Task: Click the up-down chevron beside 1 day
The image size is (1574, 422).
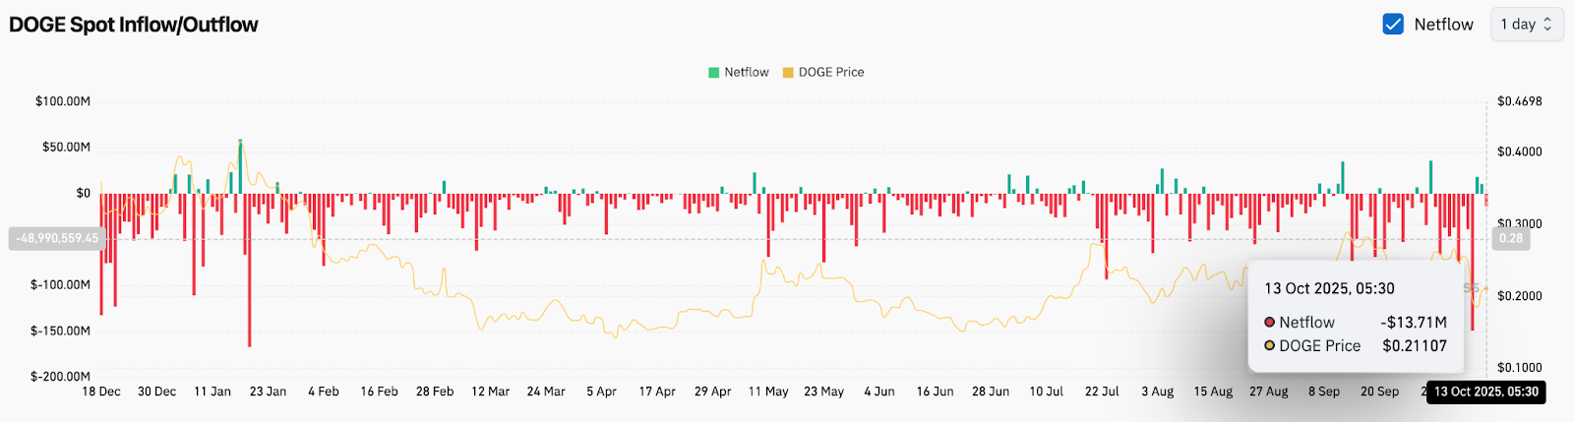Action: click(x=1547, y=25)
